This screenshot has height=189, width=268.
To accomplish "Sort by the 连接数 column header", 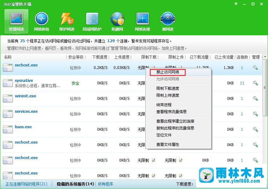I will [242, 57].
